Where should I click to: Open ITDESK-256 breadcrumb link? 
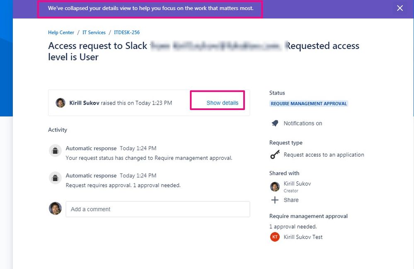[127, 32]
